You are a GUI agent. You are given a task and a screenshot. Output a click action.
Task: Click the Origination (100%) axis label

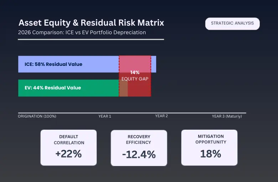pos(37,116)
